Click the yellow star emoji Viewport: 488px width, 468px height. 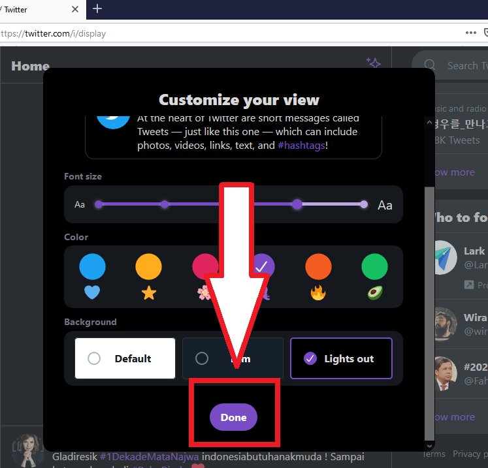149,293
